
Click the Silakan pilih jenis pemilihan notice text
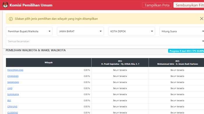[56, 19]
